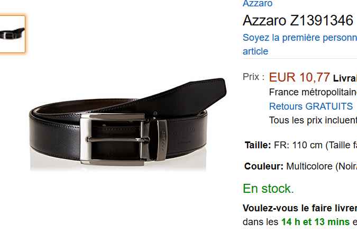Click 'Voulez-vous le faire livrer' text
The image size is (357, 232).
click(300, 208)
